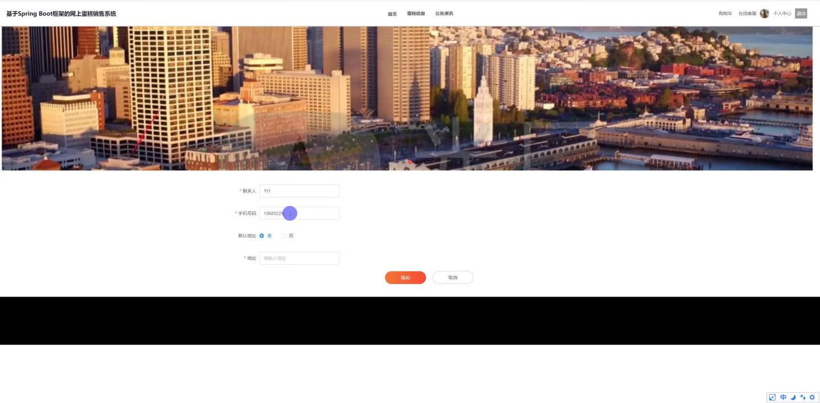Open the 在线客服 customer service link
The image size is (820, 403).
pos(747,14)
